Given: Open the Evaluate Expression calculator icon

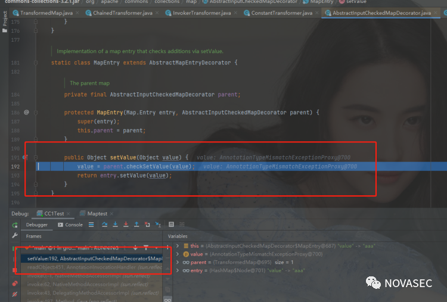Looking at the screenshot, I should [x=171, y=225].
